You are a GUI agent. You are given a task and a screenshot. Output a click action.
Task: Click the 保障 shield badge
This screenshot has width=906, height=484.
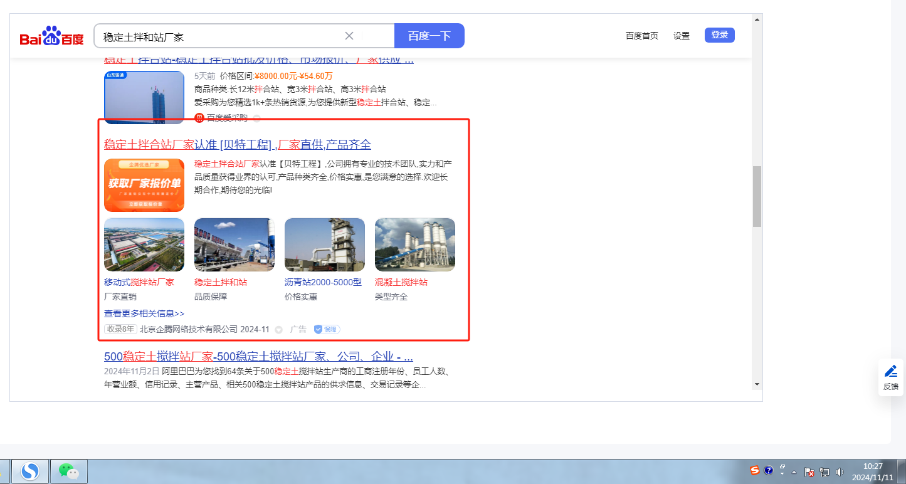click(327, 329)
